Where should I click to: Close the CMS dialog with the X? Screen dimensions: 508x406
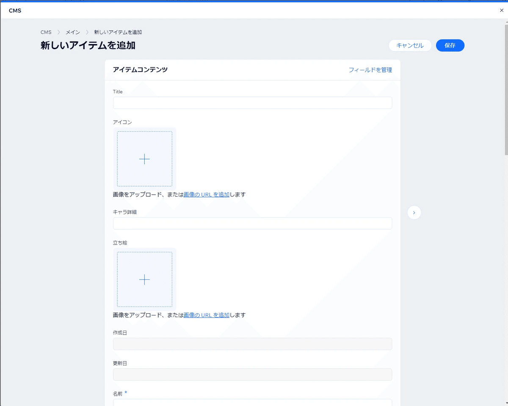[x=502, y=11]
